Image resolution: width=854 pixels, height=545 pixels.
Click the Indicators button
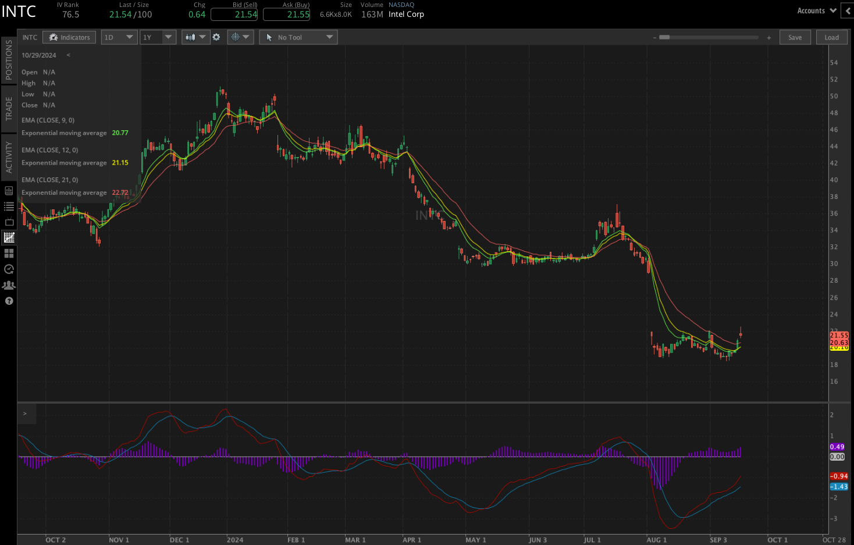[69, 37]
